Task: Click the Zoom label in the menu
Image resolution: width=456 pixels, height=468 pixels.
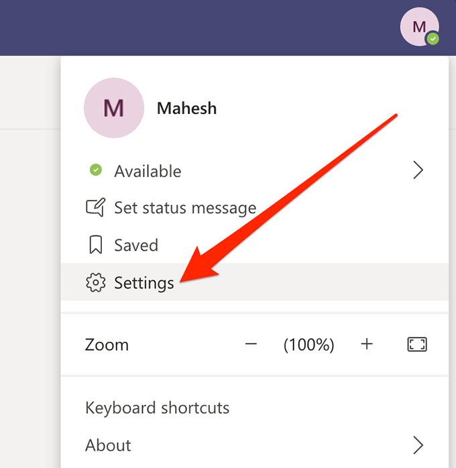Action: (x=107, y=345)
